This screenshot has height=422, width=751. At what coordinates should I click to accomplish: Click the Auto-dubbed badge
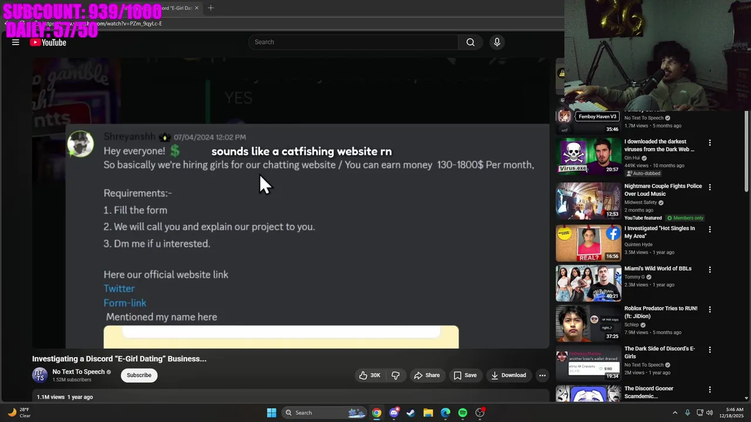click(x=644, y=173)
